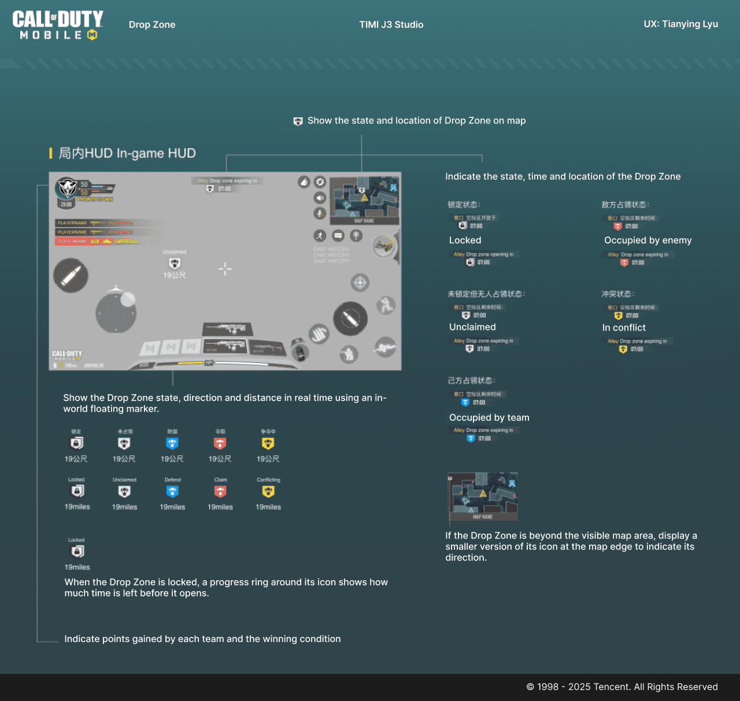Click the red Claim marker icon
Screen dimensions: 740x701
(220, 491)
